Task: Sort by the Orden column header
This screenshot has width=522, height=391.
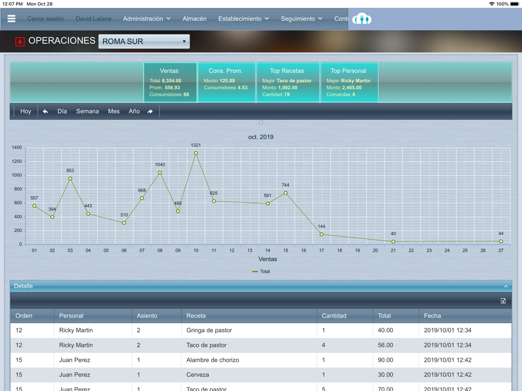Action: click(32, 316)
